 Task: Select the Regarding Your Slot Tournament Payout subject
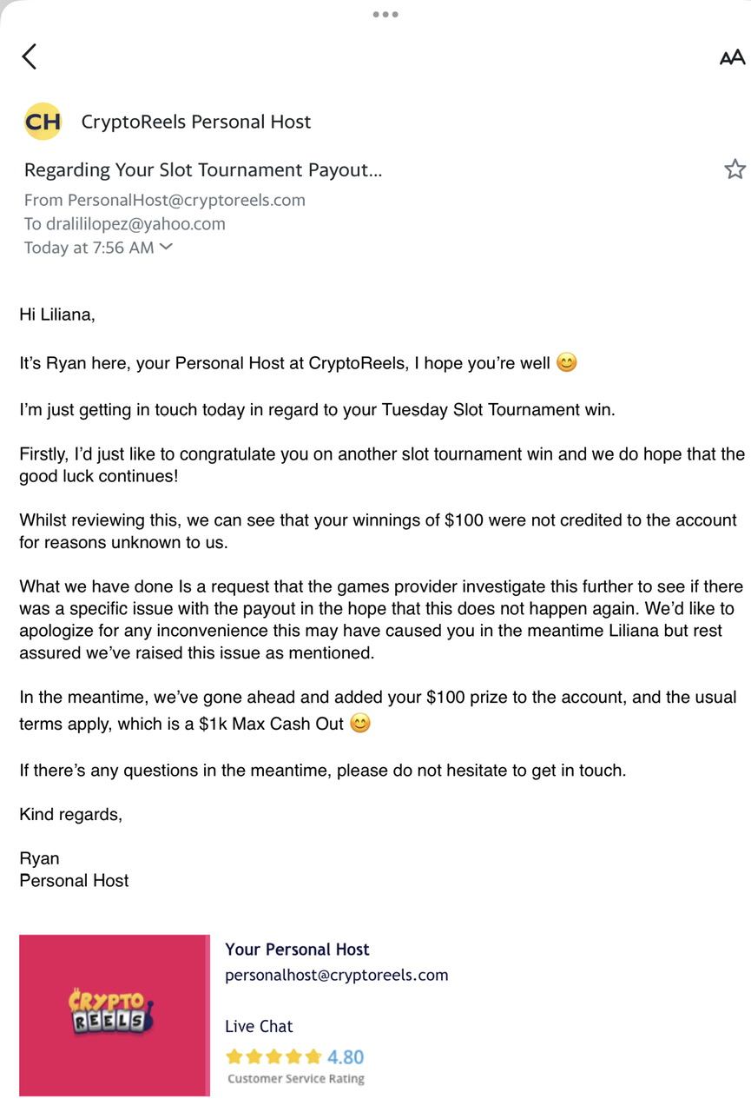pyautogui.click(x=203, y=169)
